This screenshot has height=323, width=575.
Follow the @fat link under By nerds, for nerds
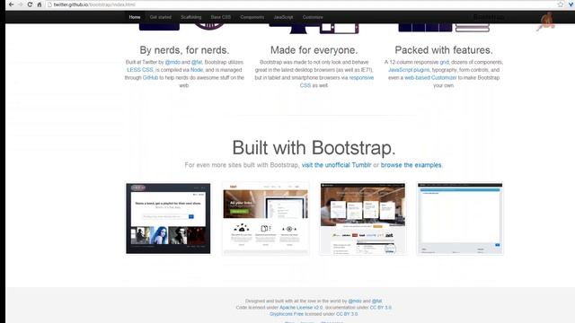(197, 62)
